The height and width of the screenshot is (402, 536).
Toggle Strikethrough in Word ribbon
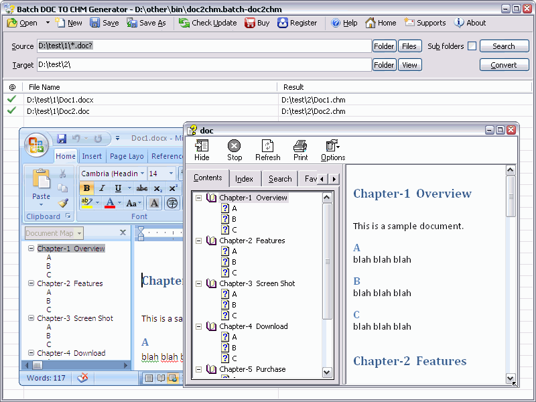[142, 188]
